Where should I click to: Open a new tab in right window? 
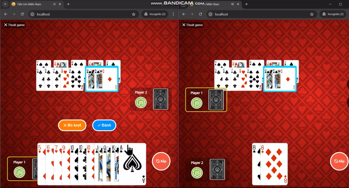[246, 4]
